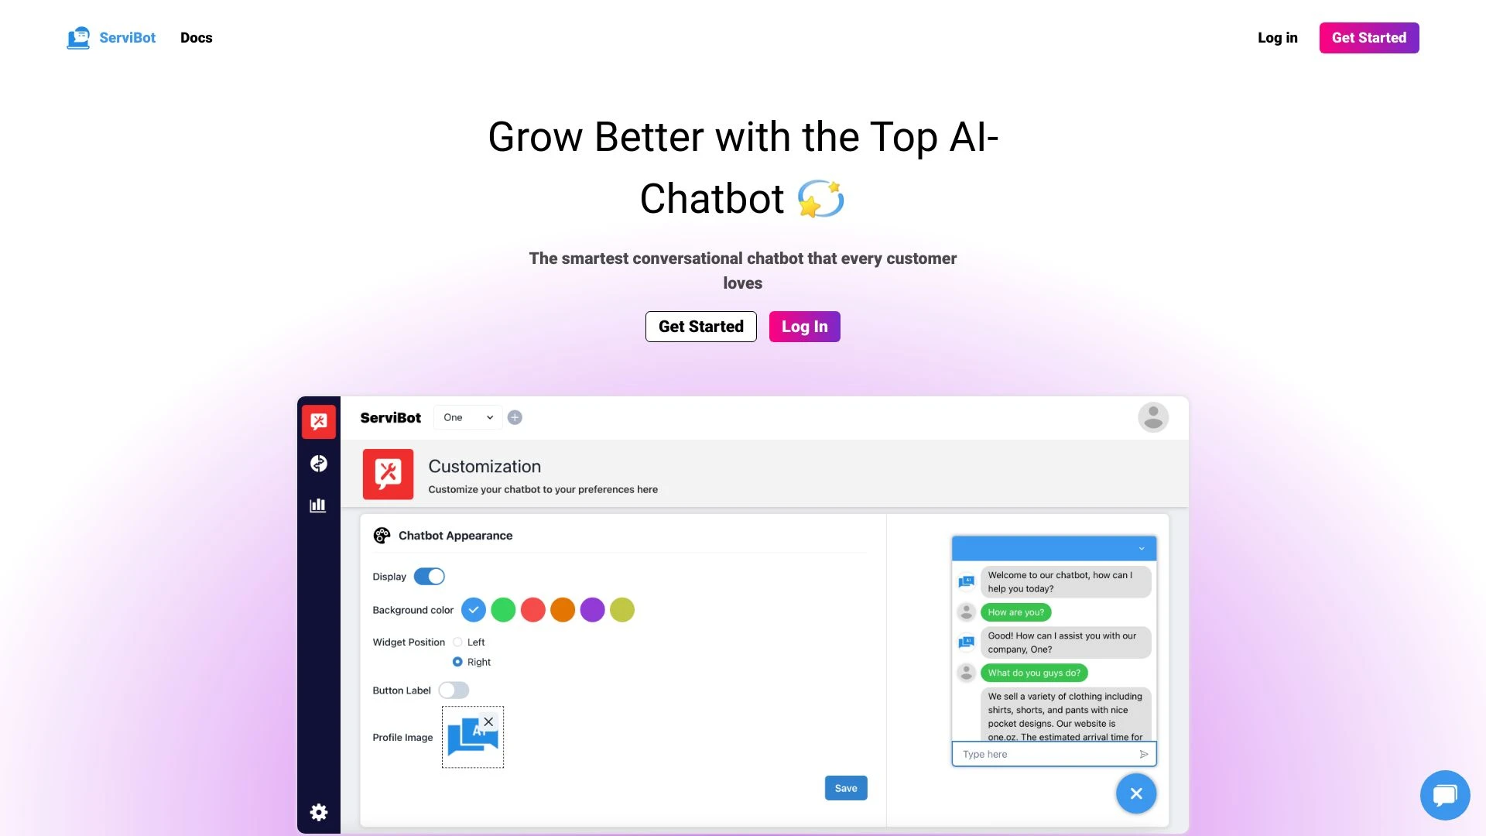Click the user profile avatar icon top-right
This screenshot has height=836, width=1486.
click(1153, 416)
